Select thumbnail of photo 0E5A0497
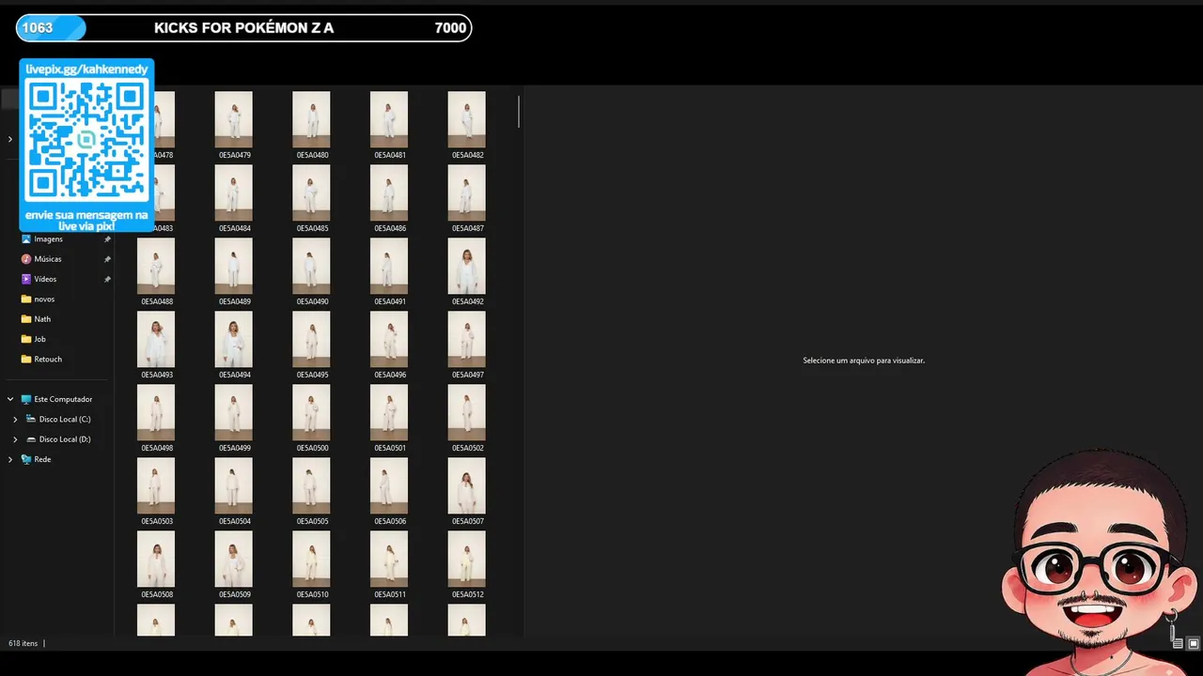The width and height of the screenshot is (1203, 676). click(x=467, y=339)
